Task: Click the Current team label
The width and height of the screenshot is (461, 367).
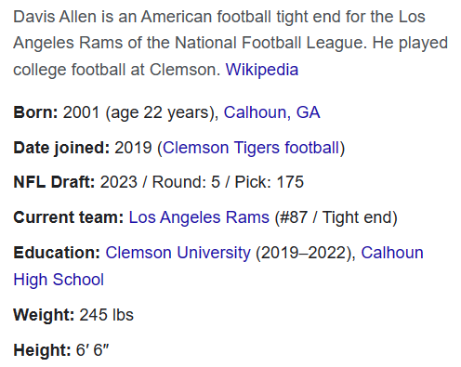Action: pyautogui.click(x=69, y=217)
